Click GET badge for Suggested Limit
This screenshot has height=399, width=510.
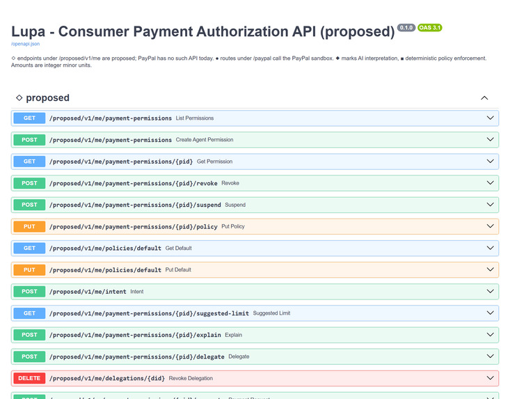(x=29, y=313)
